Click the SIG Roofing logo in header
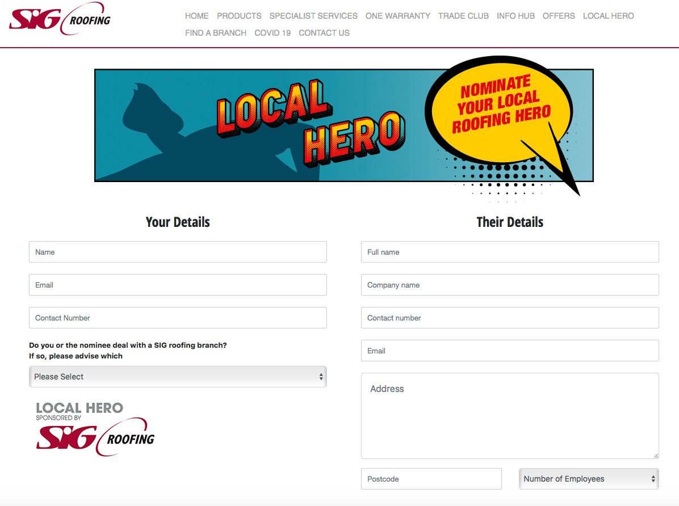Image resolution: width=679 pixels, height=506 pixels. tap(60, 19)
